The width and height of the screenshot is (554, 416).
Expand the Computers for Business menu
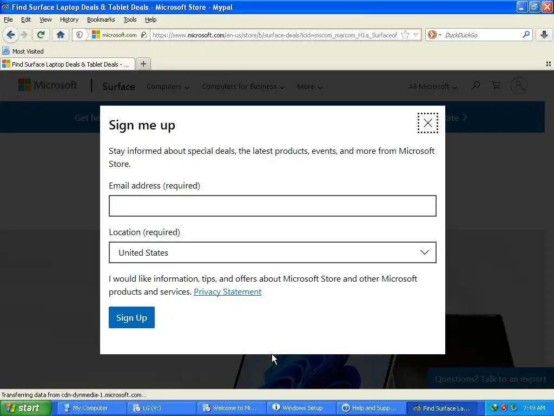pyautogui.click(x=243, y=86)
